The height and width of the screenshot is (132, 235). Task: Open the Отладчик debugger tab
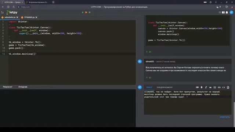pos(23,87)
